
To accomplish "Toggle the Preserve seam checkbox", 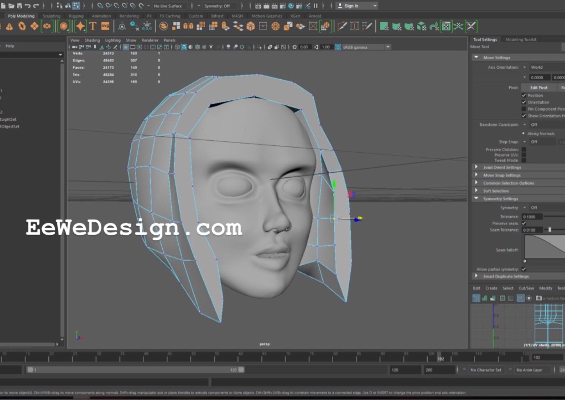I will pyautogui.click(x=524, y=223).
